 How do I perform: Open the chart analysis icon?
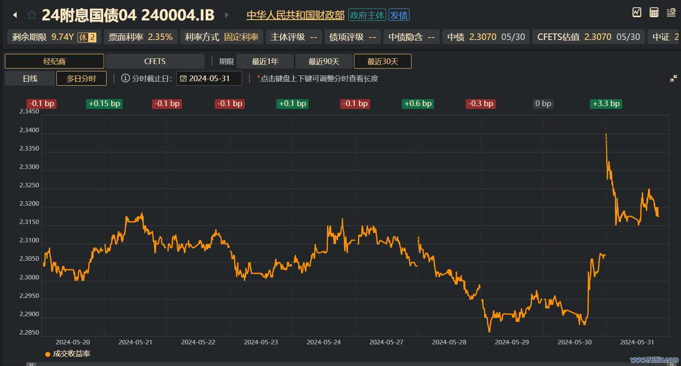[x=637, y=12]
